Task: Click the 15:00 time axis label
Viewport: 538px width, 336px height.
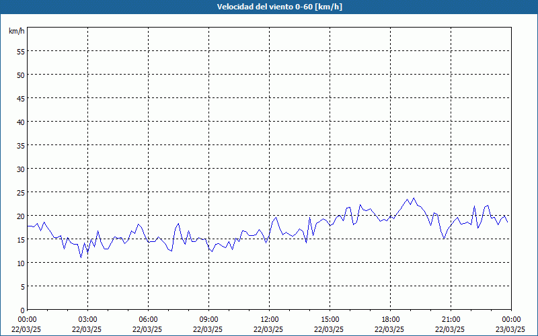Action: pyautogui.click(x=330, y=320)
